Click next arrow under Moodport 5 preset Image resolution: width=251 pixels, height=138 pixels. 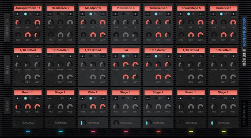(x=103, y=14)
